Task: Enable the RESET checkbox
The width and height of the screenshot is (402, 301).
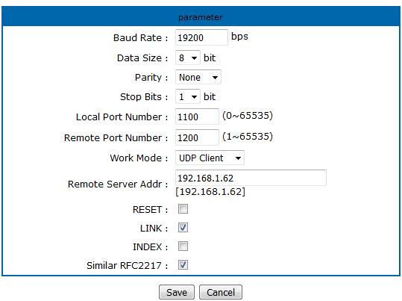Action: [x=183, y=209]
